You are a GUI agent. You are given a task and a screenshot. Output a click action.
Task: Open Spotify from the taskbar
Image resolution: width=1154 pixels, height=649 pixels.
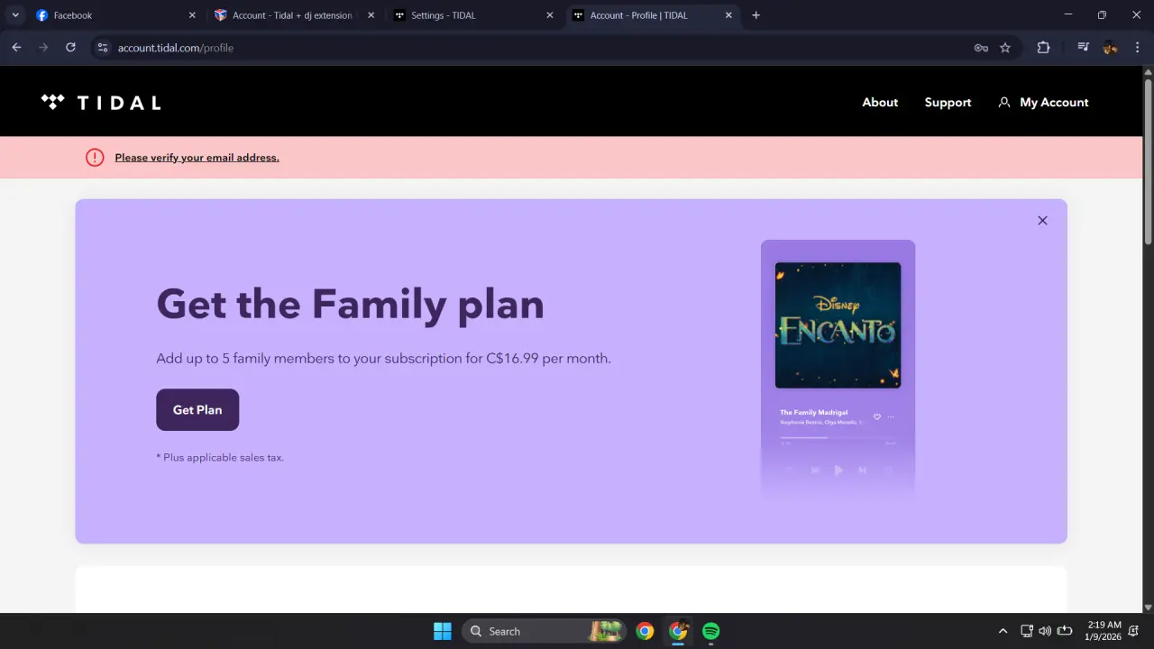[710, 631]
